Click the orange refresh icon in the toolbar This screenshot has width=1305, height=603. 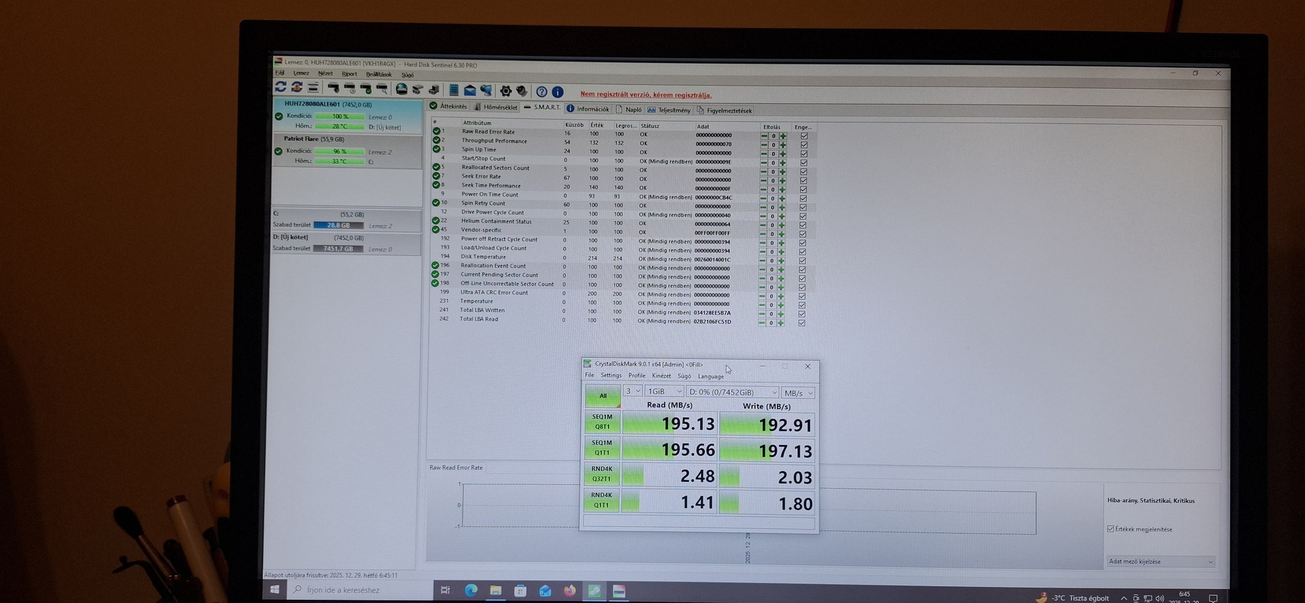coord(297,87)
